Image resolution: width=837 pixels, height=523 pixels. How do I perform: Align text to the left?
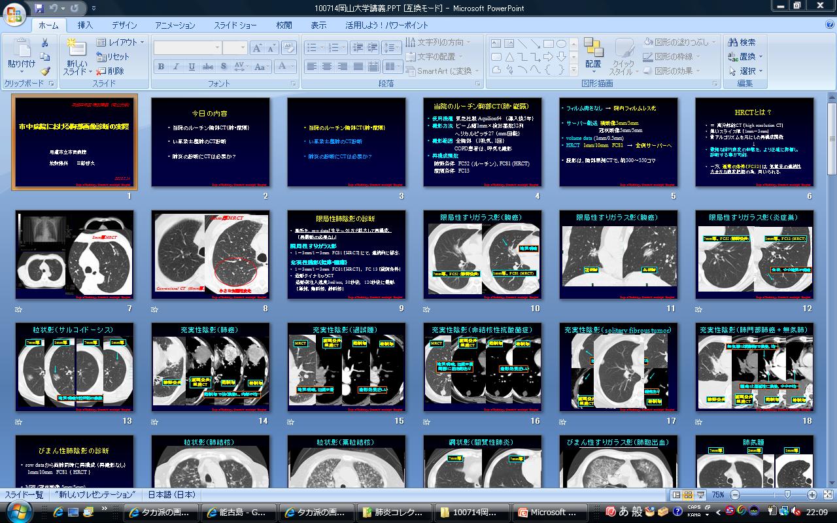click(311, 67)
